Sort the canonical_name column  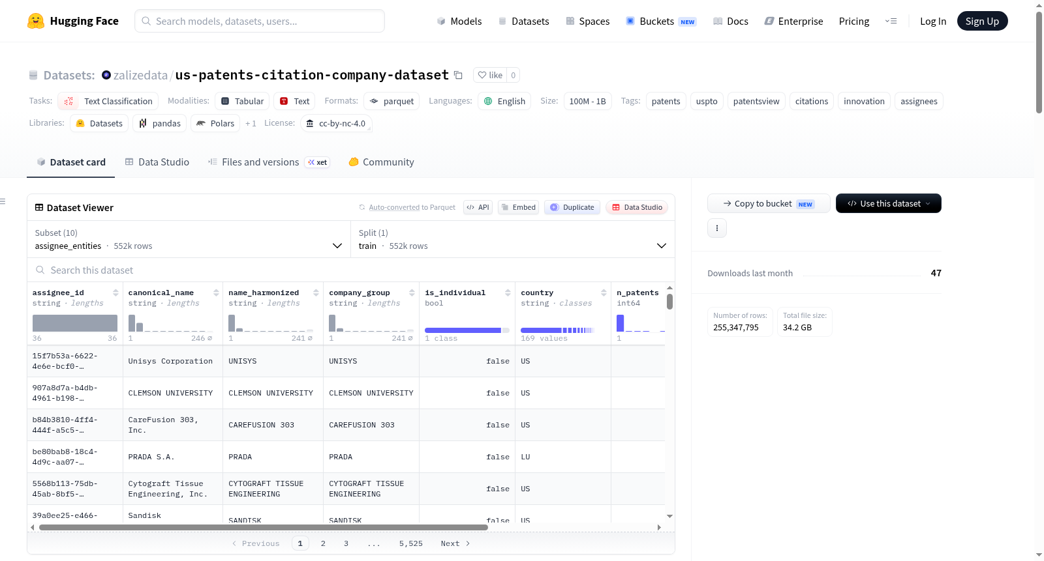point(216,293)
